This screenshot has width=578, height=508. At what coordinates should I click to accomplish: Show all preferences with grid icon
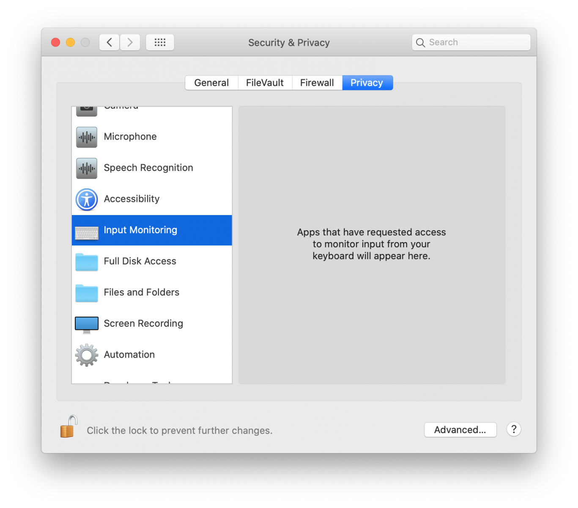(x=160, y=42)
